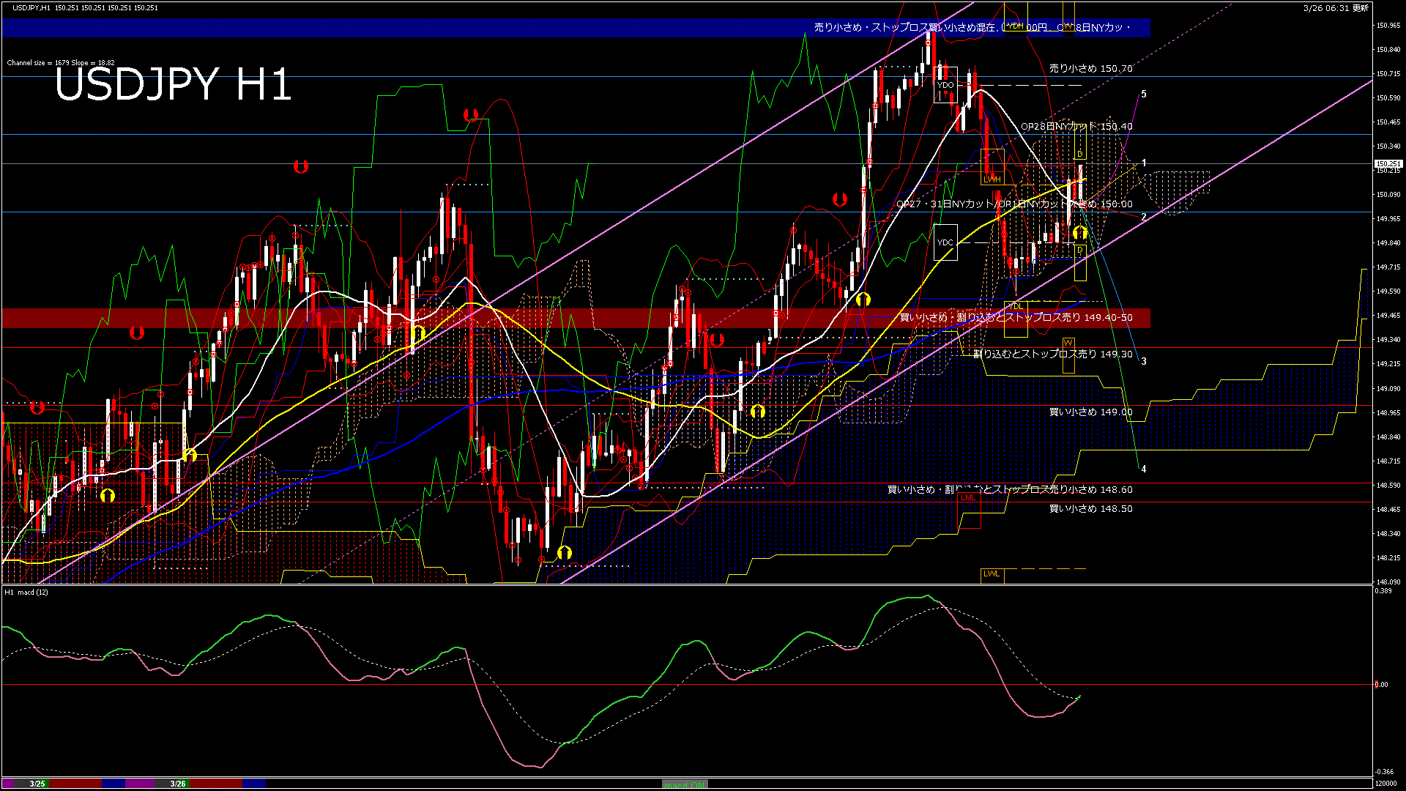Image resolution: width=1406 pixels, height=791 pixels.
Task: Toggle the macd ON button
Action: (x=685, y=784)
